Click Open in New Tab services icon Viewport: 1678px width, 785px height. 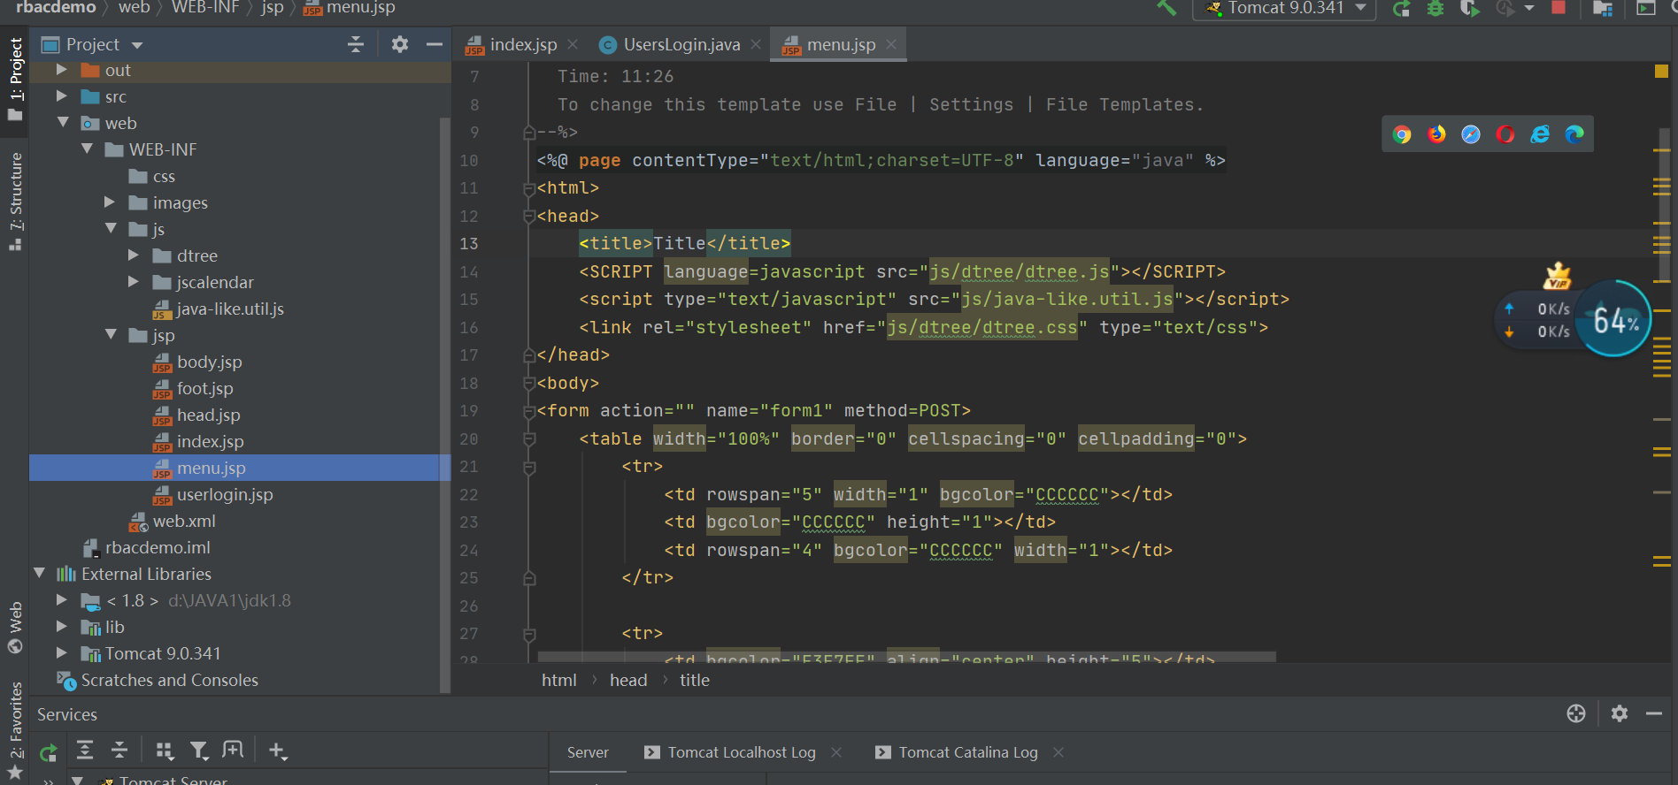pyautogui.click(x=233, y=751)
